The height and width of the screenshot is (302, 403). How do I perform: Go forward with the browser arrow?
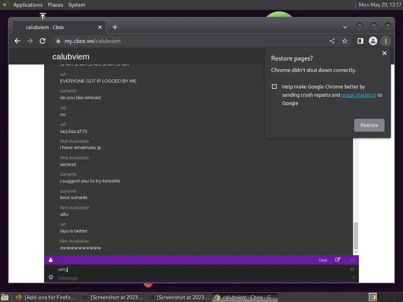(x=30, y=41)
